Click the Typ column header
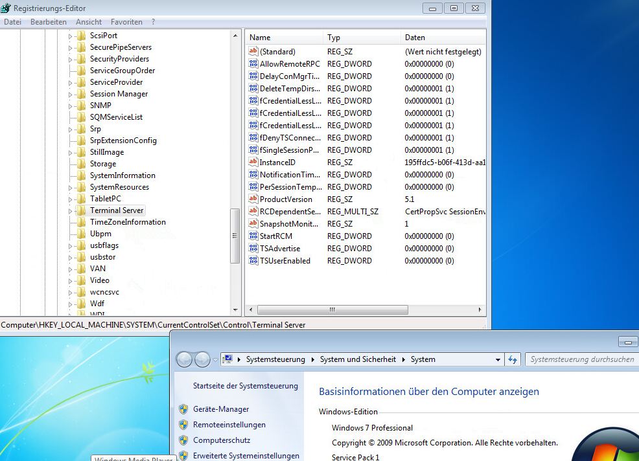The width and height of the screenshot is (639, 461). (362, 37)
